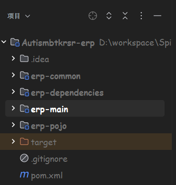Click the Autismbtkrsr-erp module folder icon
This screenshot has height=185, width=176.
[x=15, y=42]
